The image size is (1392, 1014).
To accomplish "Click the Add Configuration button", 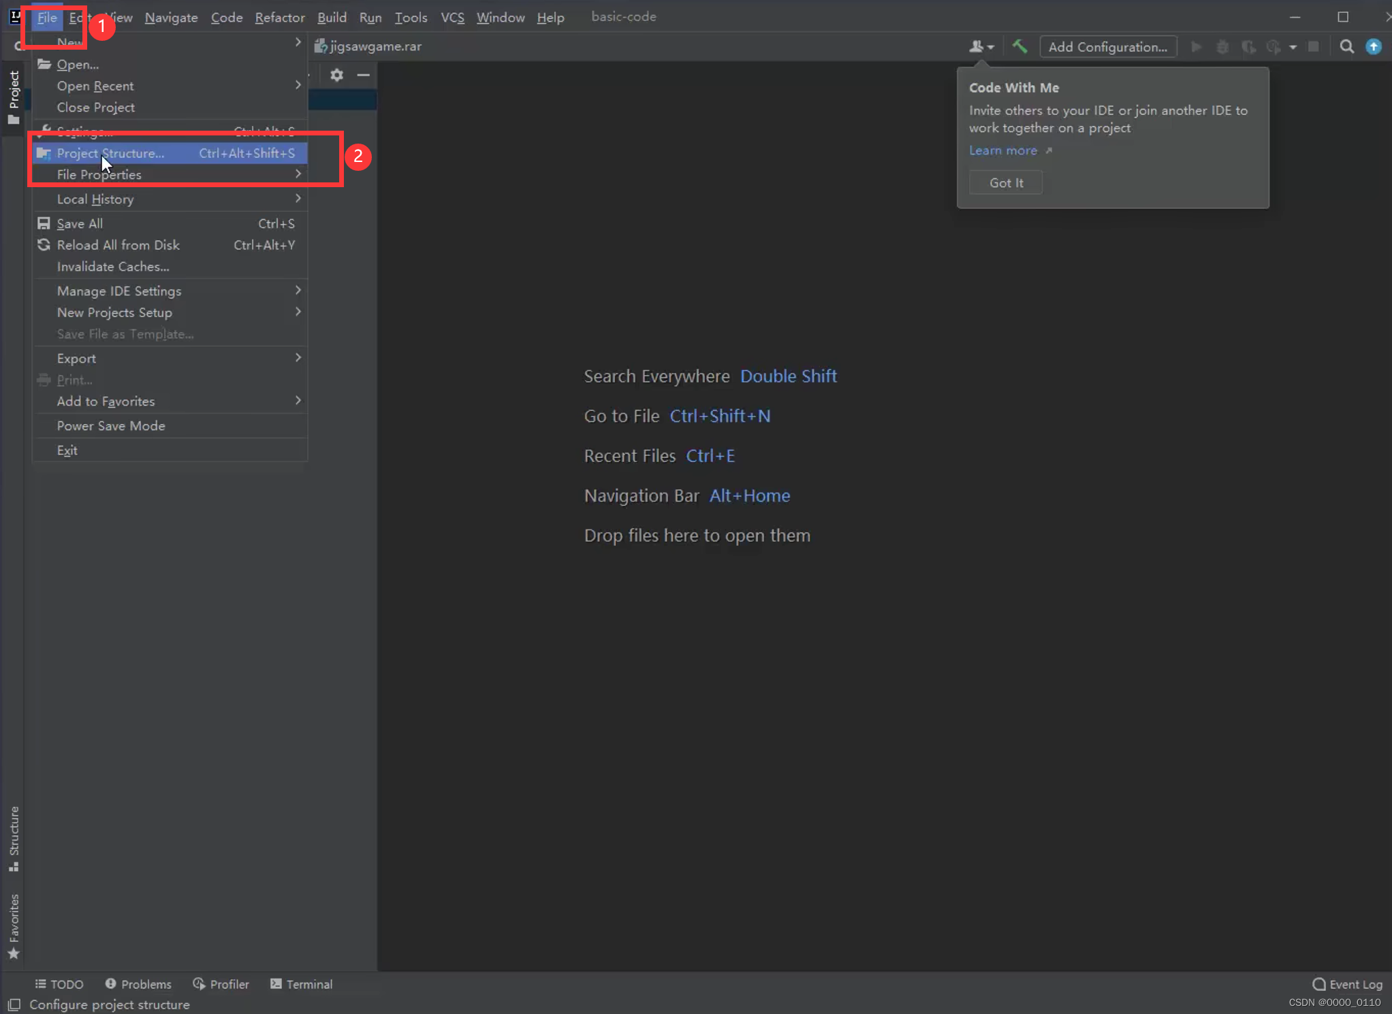I will [1107, 46].
